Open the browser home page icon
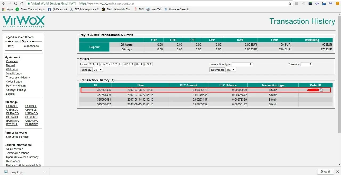Viewport: 341px width, 175px height. point(22,4)
